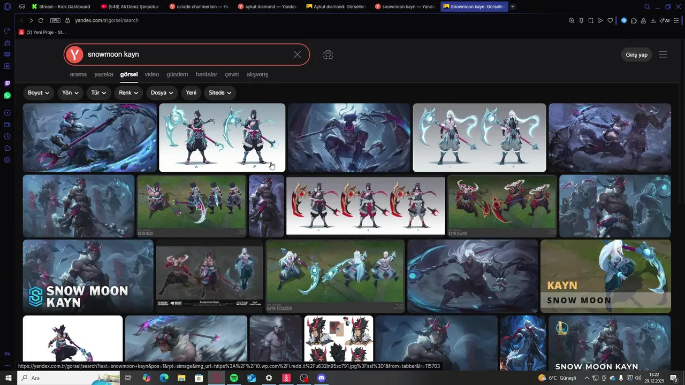Open Renk color filter dropdown
The image size is (685, 385).
click(128, 93)
